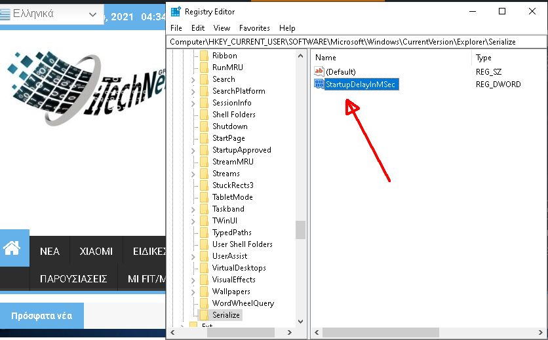Click the StreamMRU key folder icon
Image resolution: width=548 pixels, height=340 pixels.
pos(204,162)
